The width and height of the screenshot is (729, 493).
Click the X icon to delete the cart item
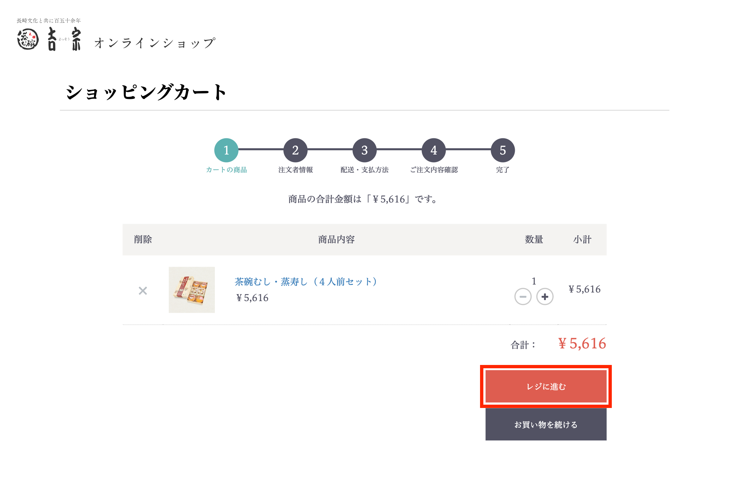[x=143, y=291]
